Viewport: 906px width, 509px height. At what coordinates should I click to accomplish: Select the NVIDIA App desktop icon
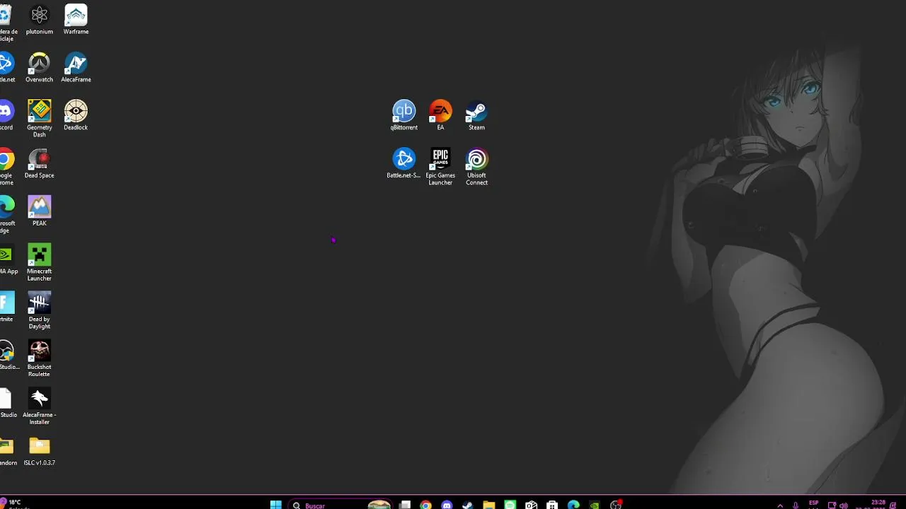point(7,259)
